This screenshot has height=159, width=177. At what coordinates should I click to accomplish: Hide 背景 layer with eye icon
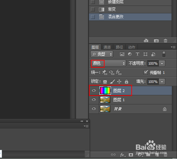(x=94, y=109)
